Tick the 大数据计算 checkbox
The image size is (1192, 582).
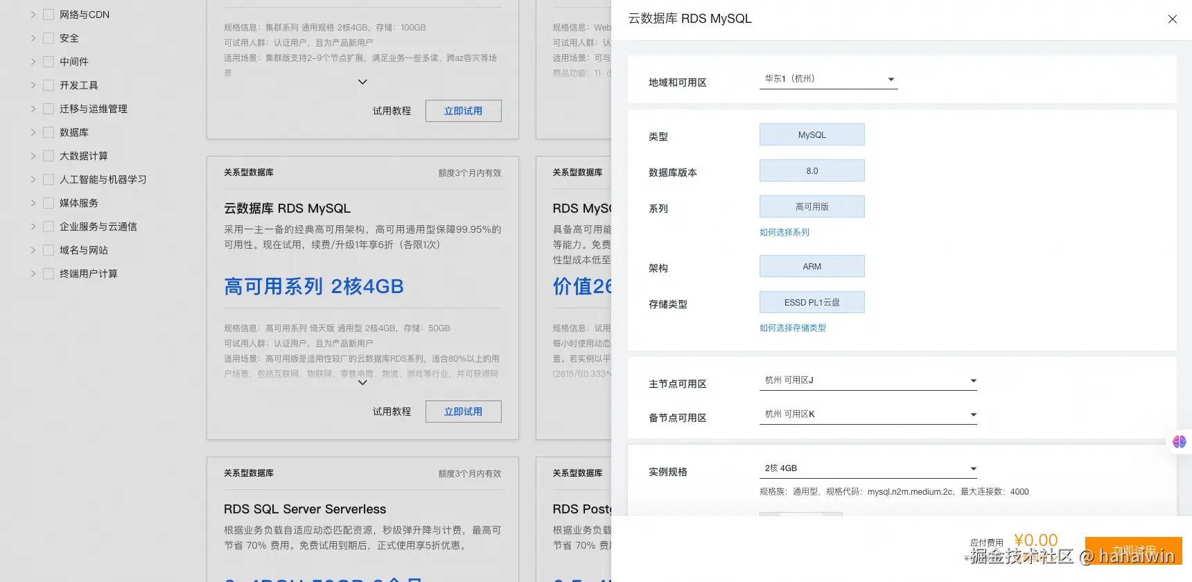[49, 156]
